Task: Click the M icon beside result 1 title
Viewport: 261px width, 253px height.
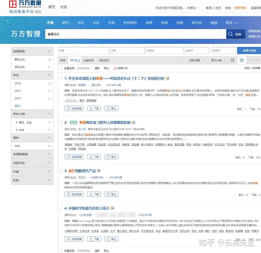Action: pyautogui.click(x=167, y=79)
